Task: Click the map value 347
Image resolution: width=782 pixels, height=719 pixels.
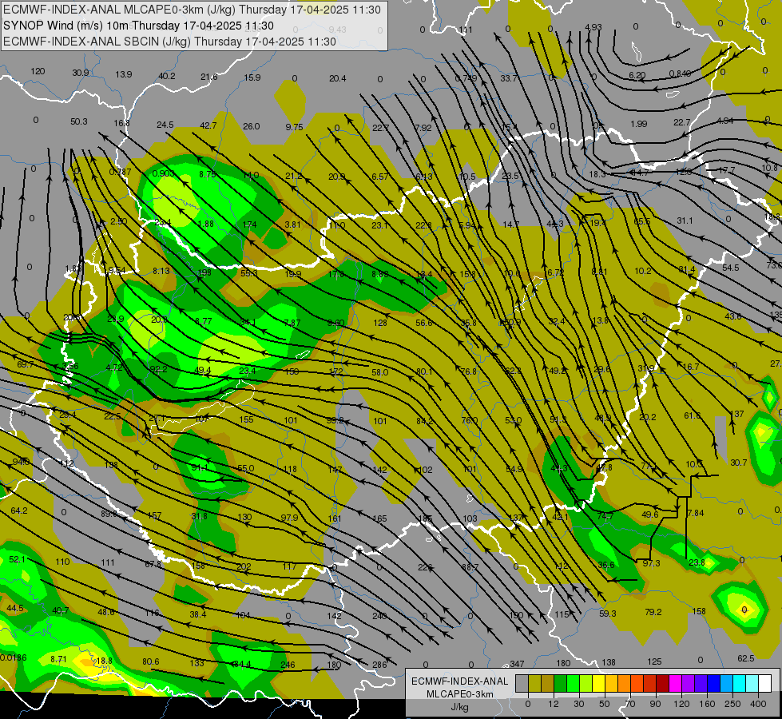Action: (517, 664)
